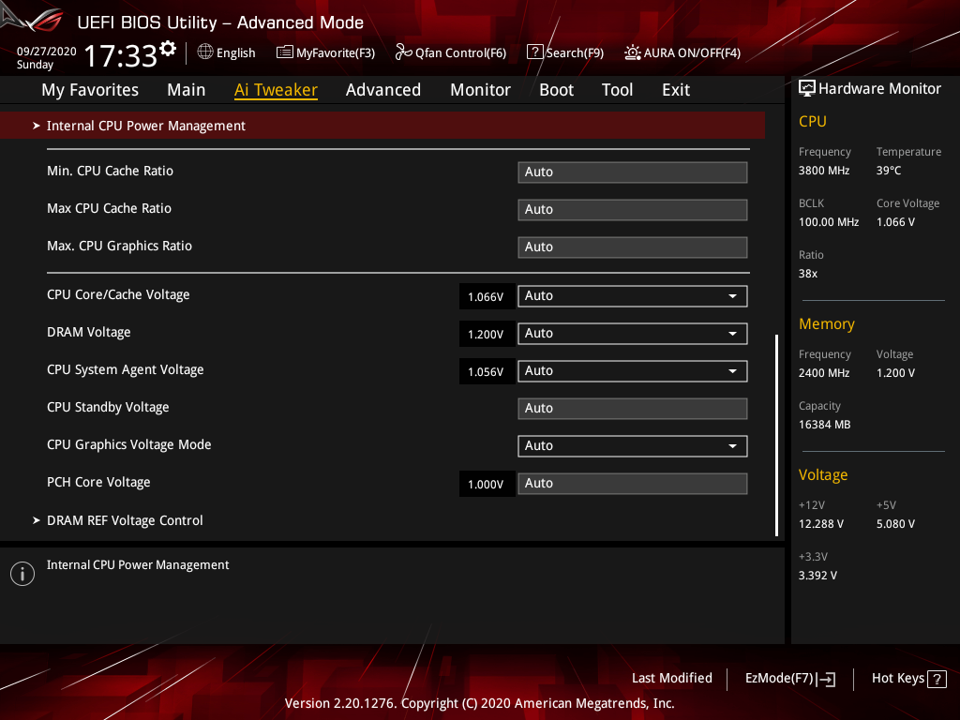Click +3.3V 3.392 V value
The image size is (960, 720).
tap(817, 575)
